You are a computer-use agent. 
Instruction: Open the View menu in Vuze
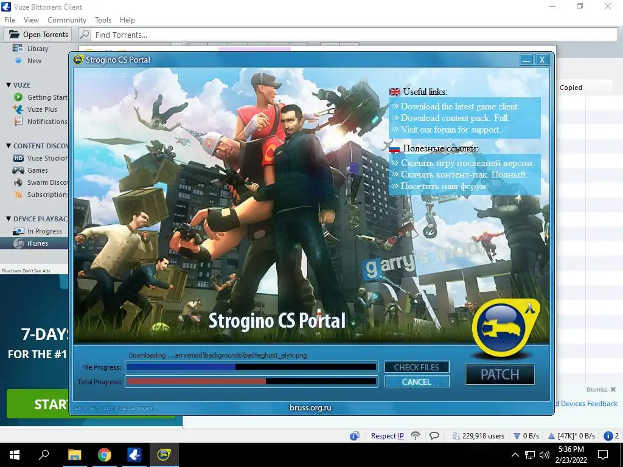(x=31, y=20)
